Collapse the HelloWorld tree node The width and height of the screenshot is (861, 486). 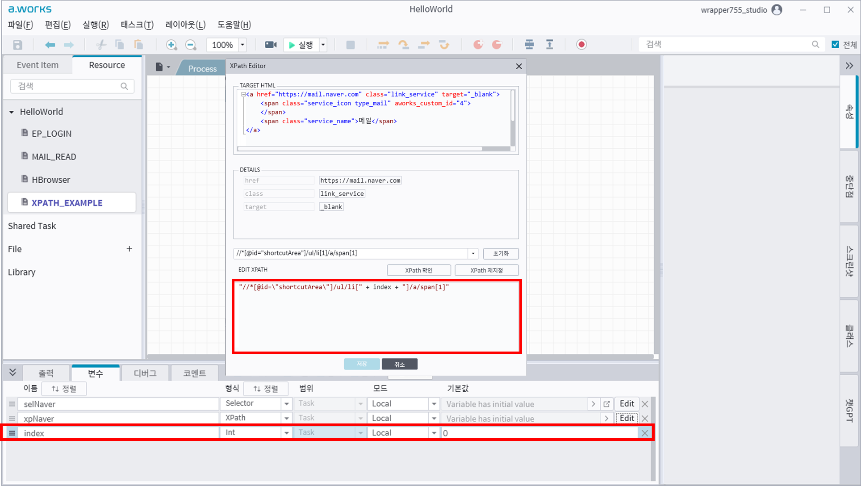[12, 112]
